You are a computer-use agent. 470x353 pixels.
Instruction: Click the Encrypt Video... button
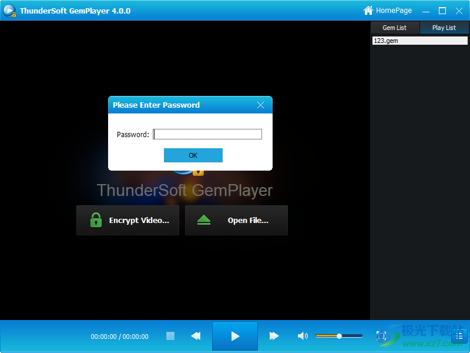click(x=127, y=220)
